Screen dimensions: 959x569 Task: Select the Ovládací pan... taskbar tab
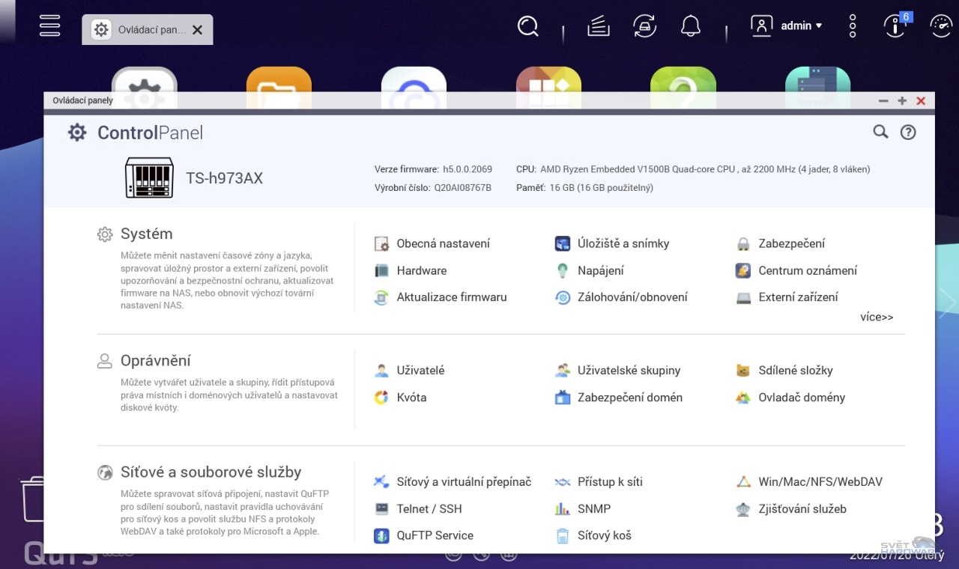click(150, 30)
